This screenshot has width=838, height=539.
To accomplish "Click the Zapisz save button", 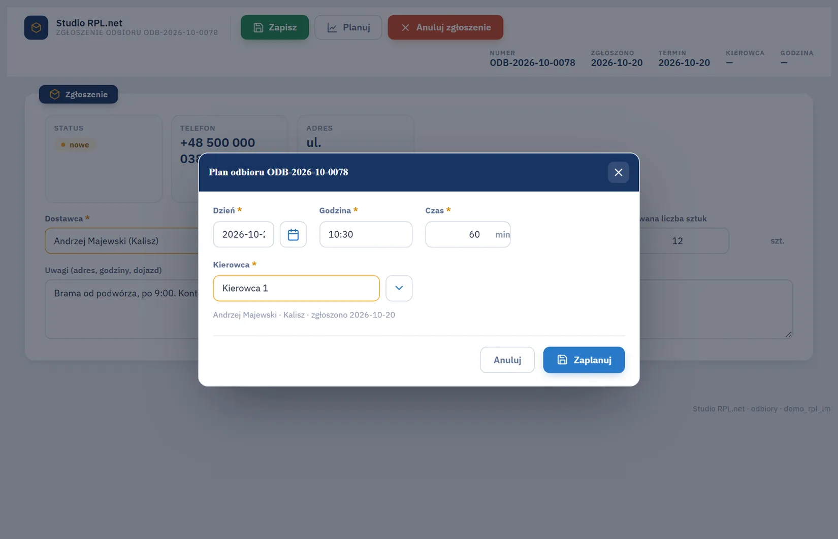I will click(275, 27).
